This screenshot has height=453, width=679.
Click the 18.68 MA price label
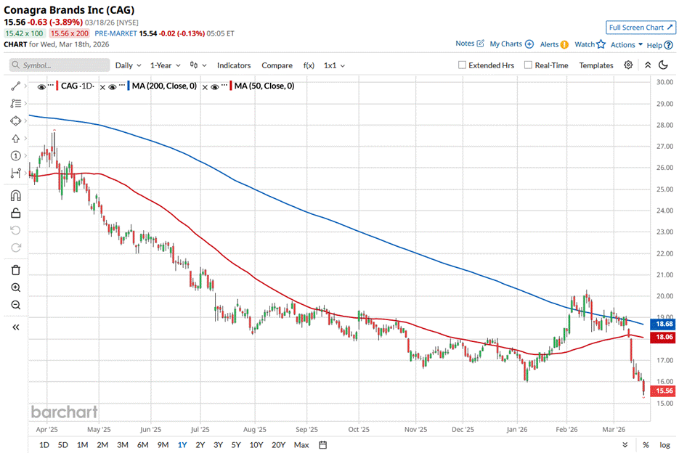663,324
